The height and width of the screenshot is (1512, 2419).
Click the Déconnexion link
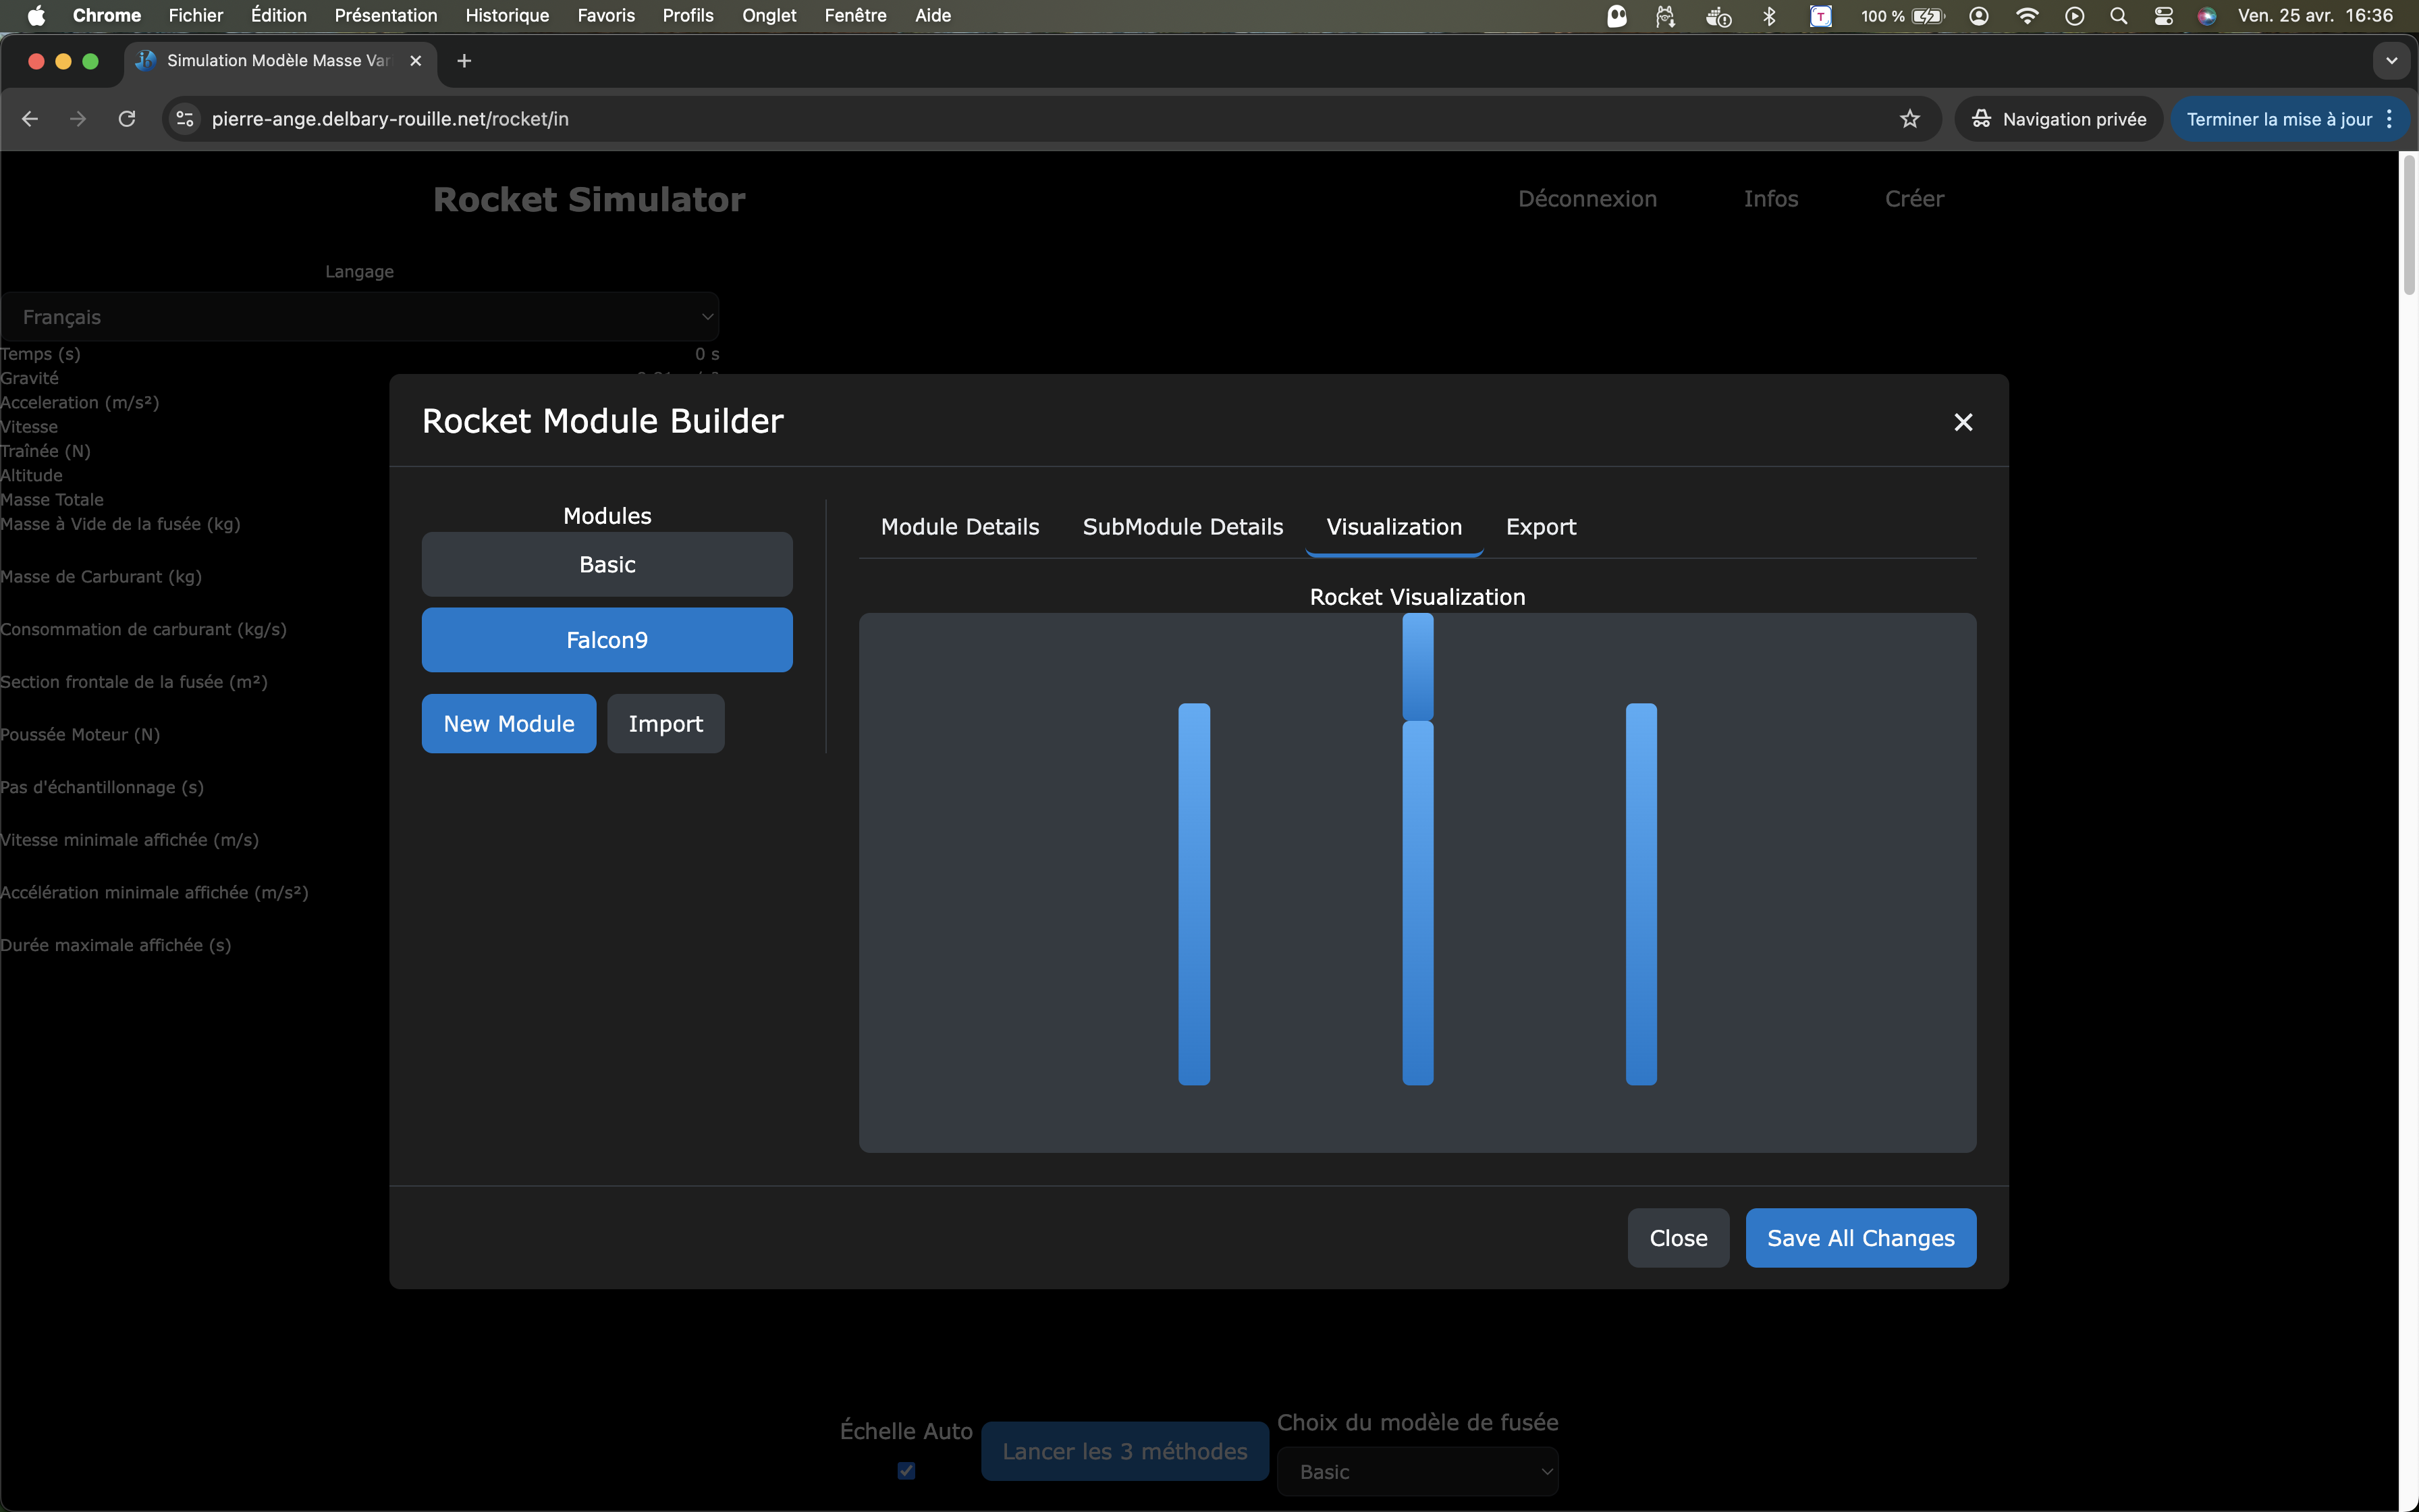point(1587,199)
